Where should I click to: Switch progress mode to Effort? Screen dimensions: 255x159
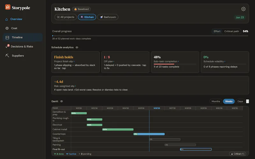(x=217, y=31)
